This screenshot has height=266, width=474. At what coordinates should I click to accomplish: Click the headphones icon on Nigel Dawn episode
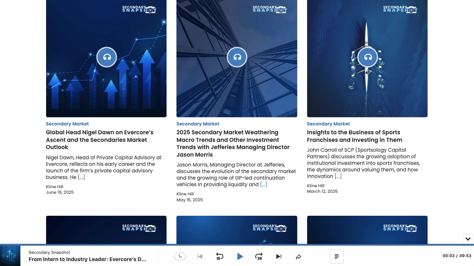pyautogui.click(x=107, y=57)
